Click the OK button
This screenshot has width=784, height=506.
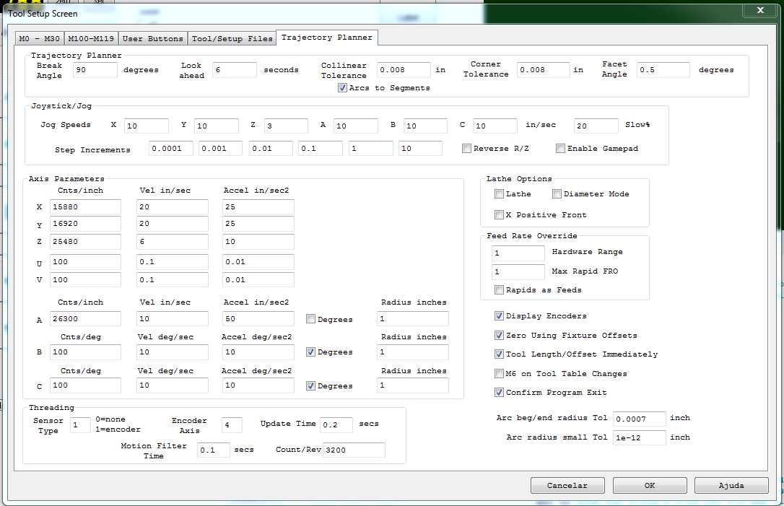click(649, 486)
